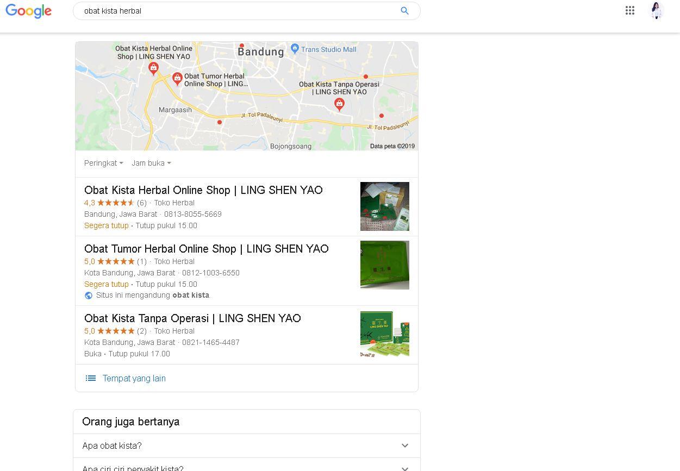Click phone number 0813-8055-5669

tap(193, 214)
